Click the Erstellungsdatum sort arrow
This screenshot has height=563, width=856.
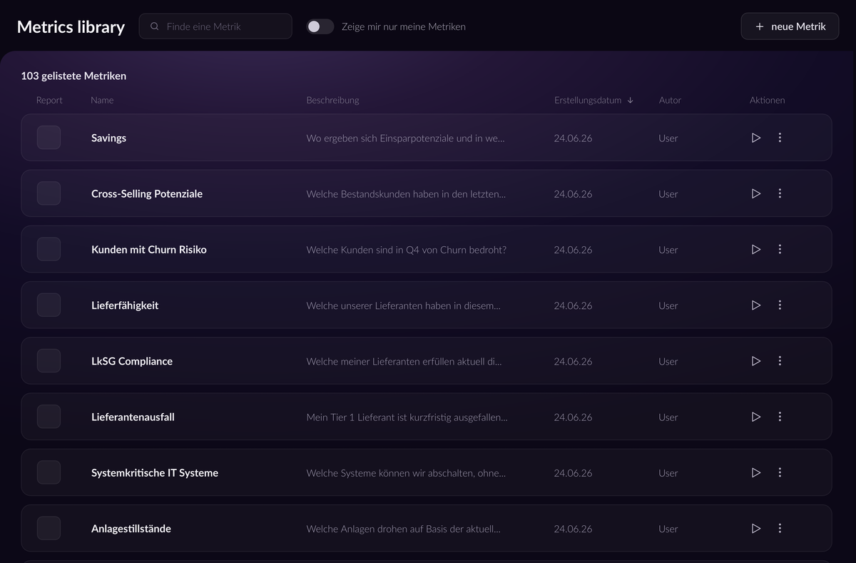pyautogui.click(x=631, y=101)
